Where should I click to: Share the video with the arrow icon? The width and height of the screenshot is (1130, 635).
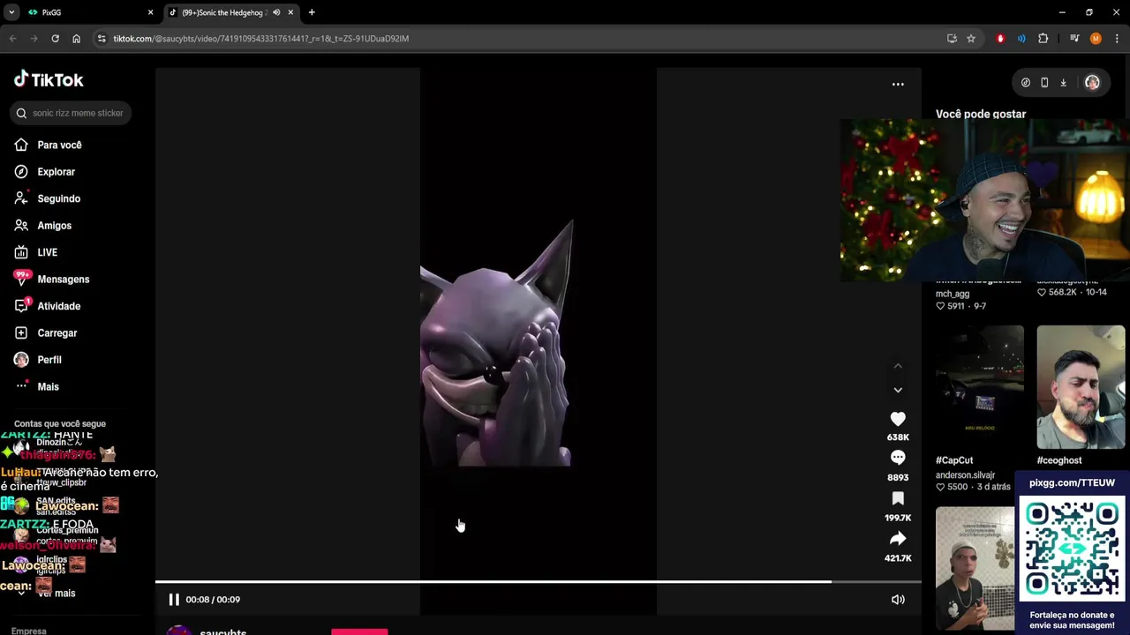point(898,539)
